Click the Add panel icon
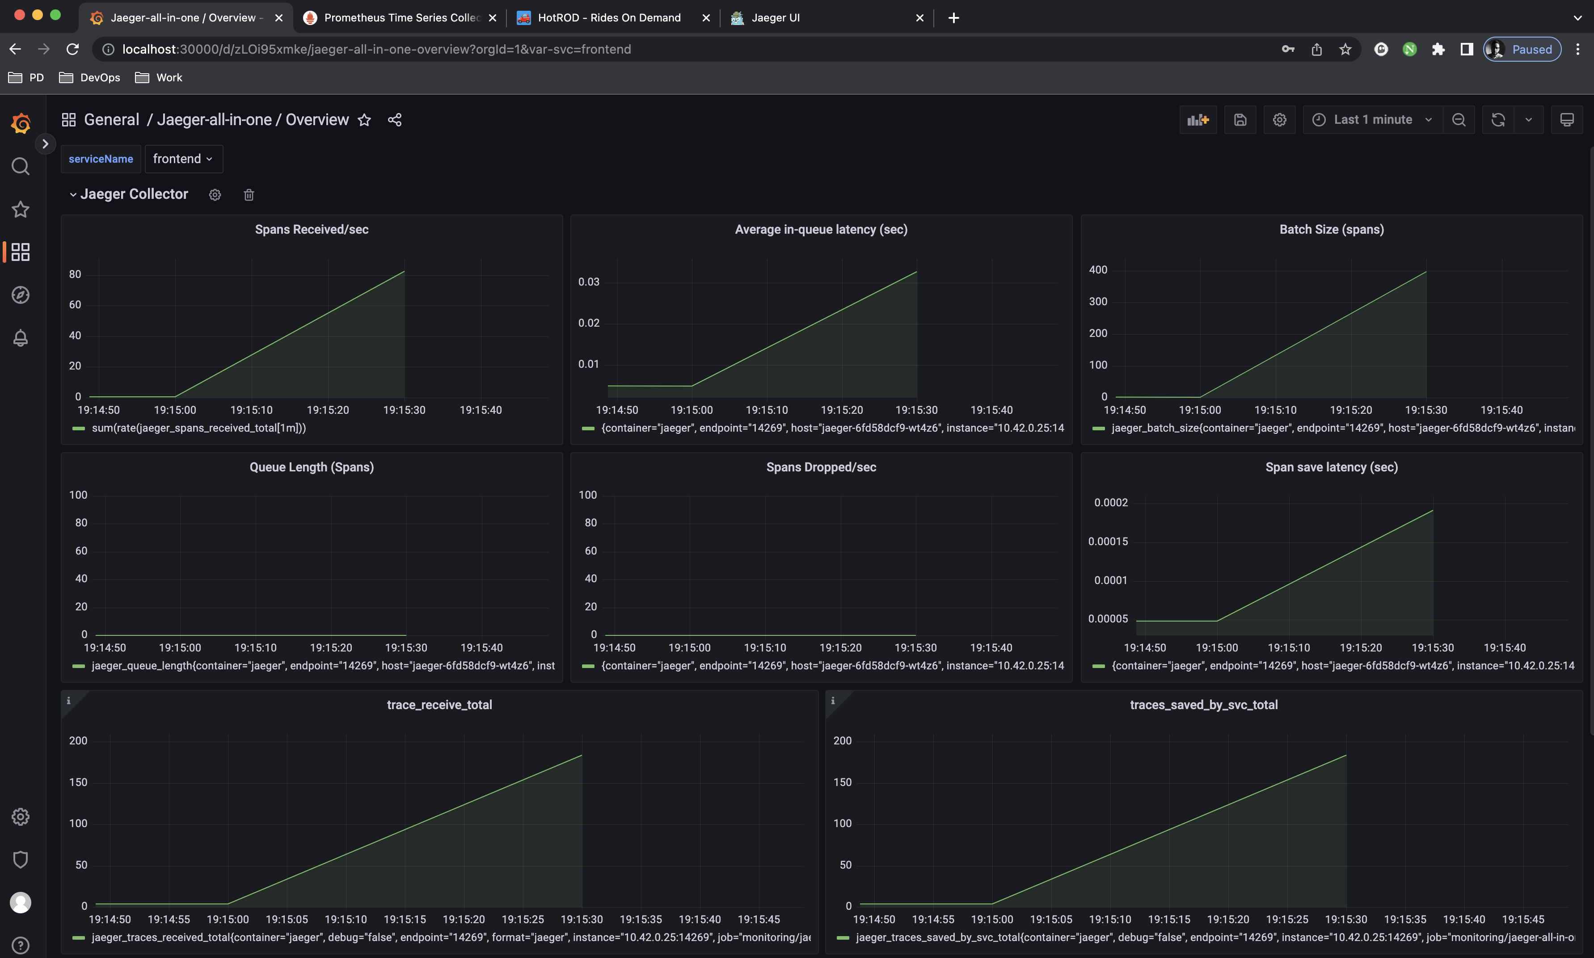1594x958 pixels. tap(1198, 120)
